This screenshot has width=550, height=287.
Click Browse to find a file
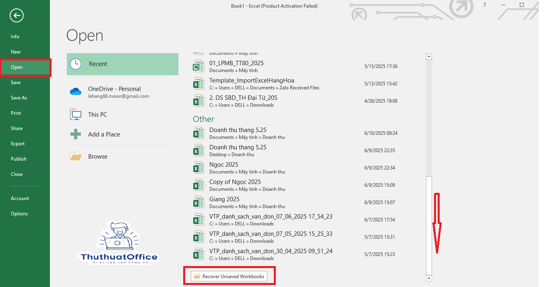122,156
